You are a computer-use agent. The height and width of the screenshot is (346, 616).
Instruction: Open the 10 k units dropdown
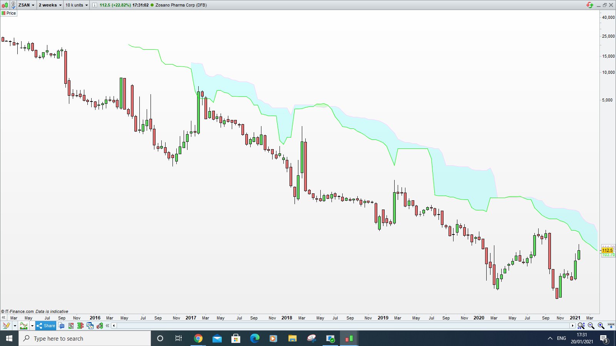pyautogui.click(x=77, y=5)
